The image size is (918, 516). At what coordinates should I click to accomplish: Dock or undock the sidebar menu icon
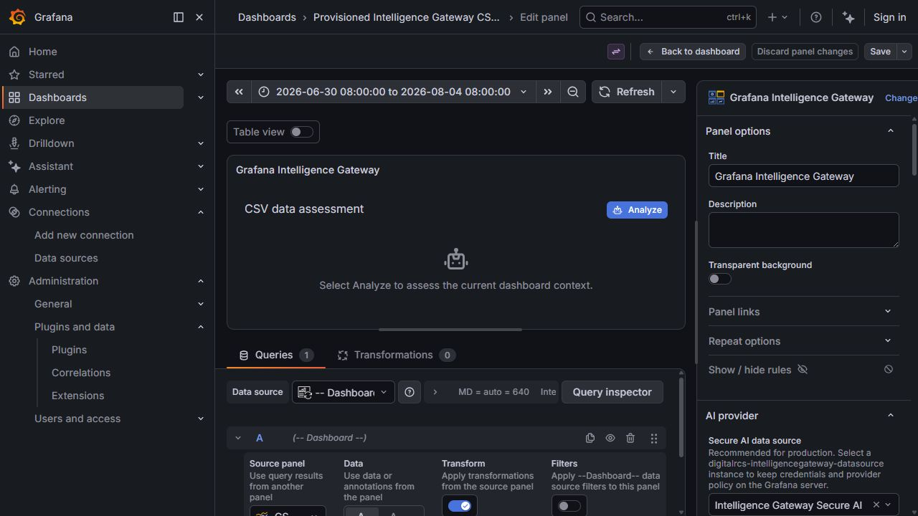pos(179,17)
